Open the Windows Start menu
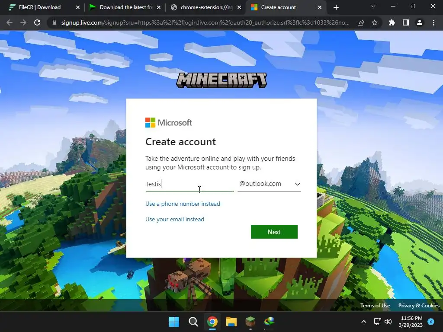 [174, 322]
